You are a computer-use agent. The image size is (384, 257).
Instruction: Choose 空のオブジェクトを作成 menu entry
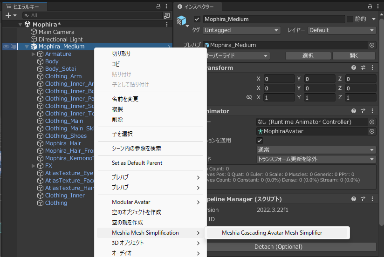[151, 212]
